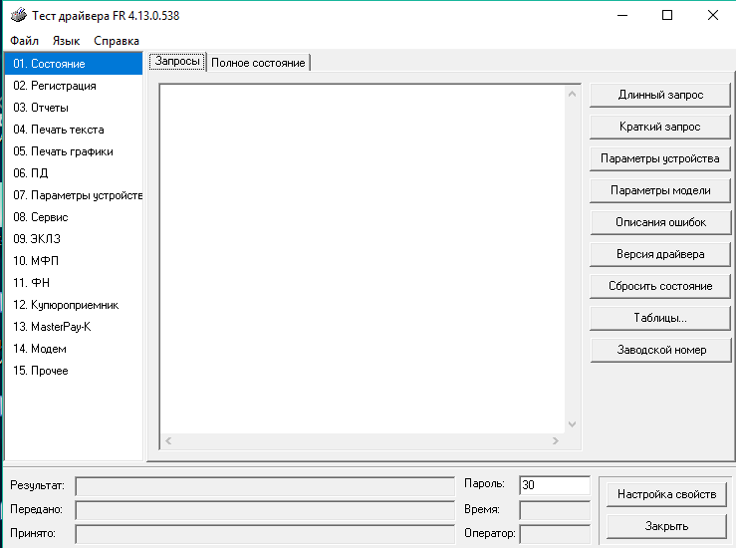Open 15. Прочее section
This screenshot has height=548, width=736.
pyautogui.click(x=74, y=371)
